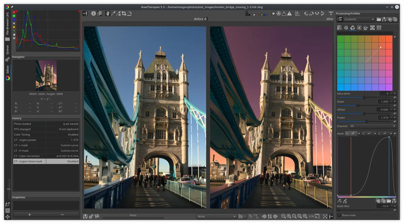Click the Straighten / fine rotation tool

(129, 13)
